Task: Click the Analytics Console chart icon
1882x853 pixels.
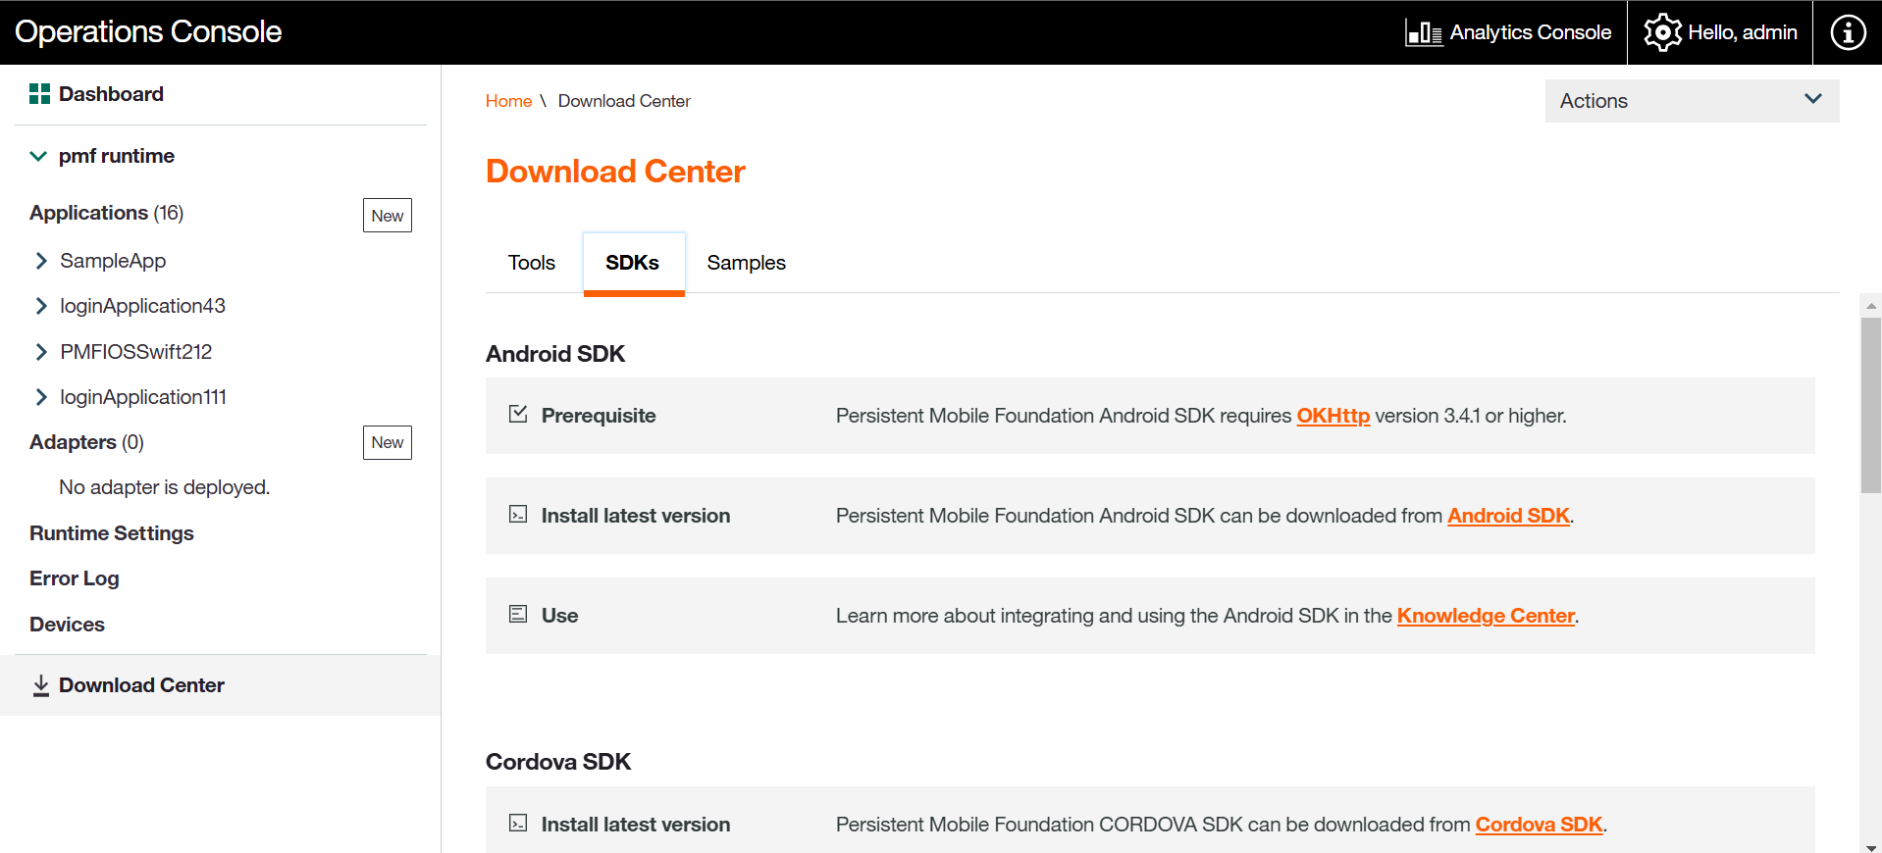Action: click(1423, 33)
